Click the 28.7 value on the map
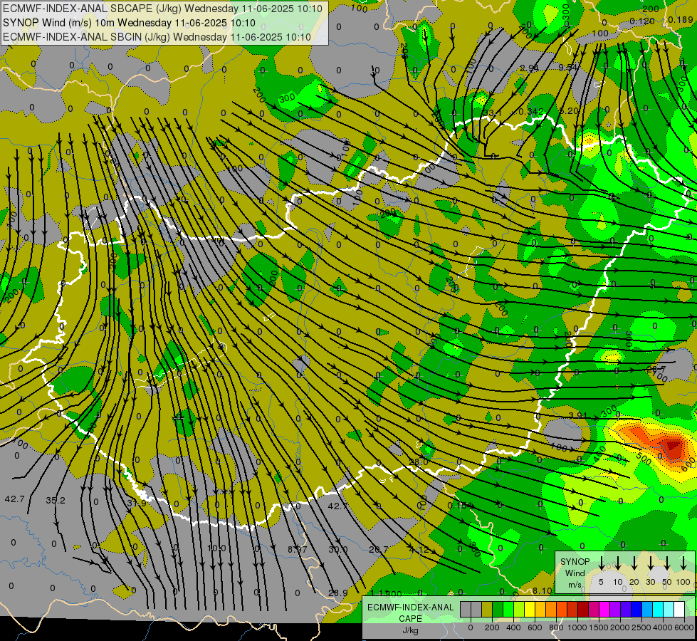697x641 pixels. pyautogui.click(x=656, y=369)
